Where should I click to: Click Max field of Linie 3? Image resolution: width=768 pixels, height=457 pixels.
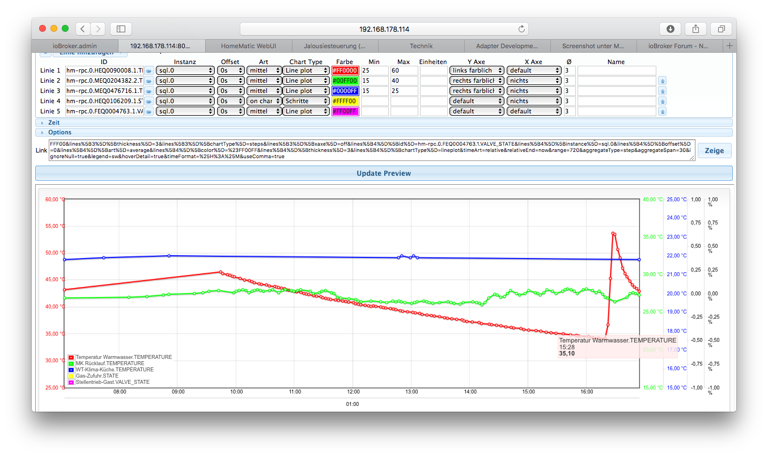click(404, 91)
